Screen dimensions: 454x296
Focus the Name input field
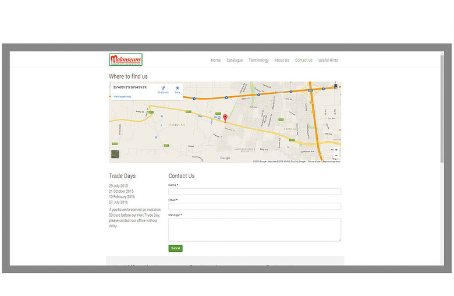pyautogui.click(x=254, y=191)
